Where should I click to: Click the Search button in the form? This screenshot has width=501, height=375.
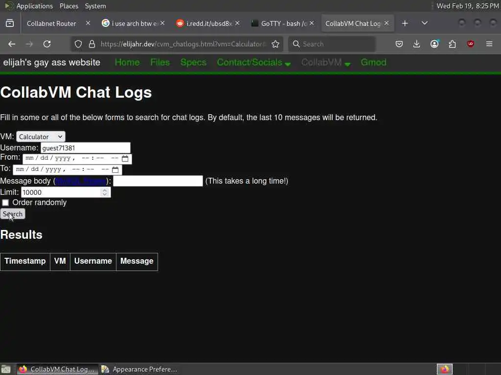coord(13,214)
